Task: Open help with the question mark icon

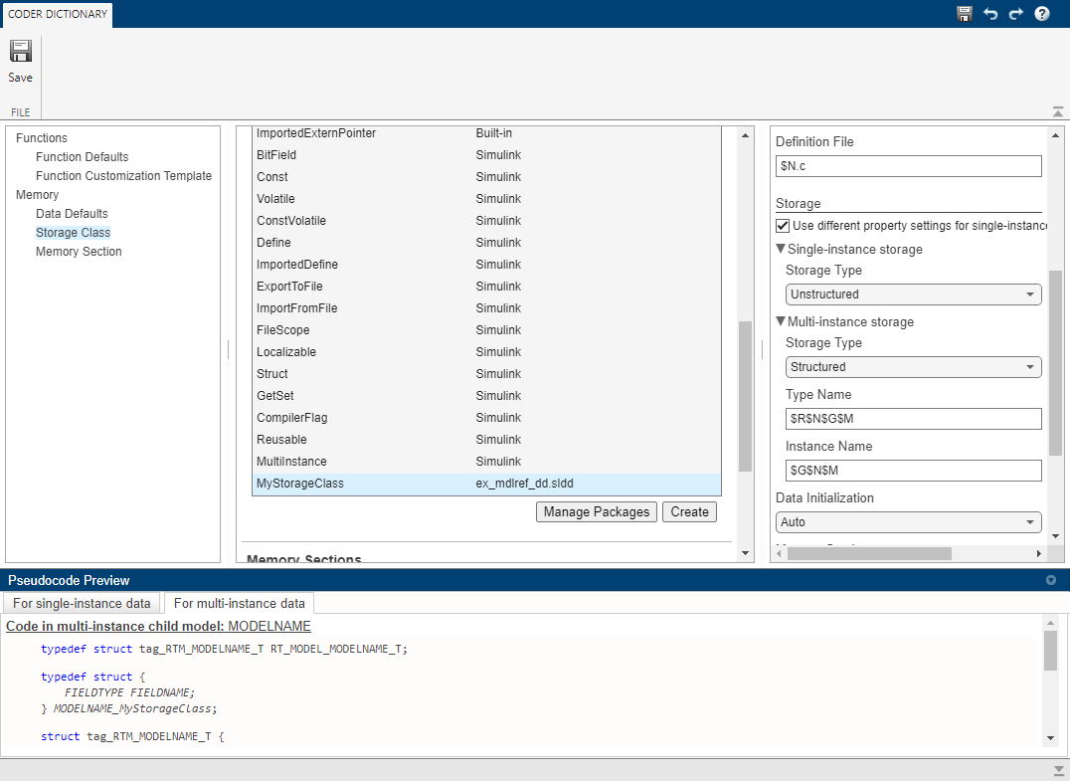Action: 1042,14
